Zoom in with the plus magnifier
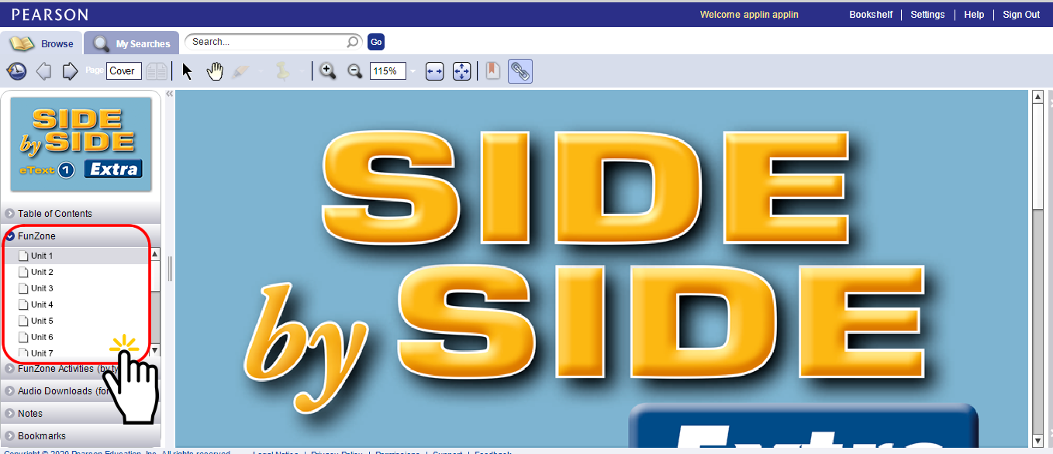This screenshot has height=454, width=1053. pos(328,71)
